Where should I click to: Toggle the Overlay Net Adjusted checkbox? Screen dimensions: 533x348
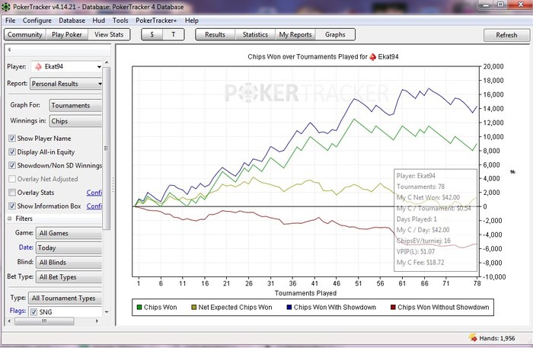(x=12, y=179)
